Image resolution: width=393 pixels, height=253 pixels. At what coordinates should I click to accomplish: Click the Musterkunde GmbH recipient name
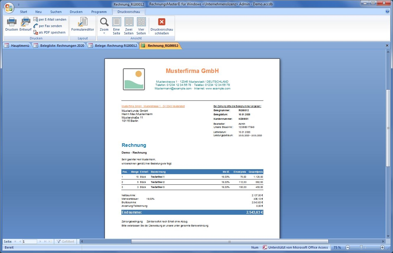click(135, 111)
